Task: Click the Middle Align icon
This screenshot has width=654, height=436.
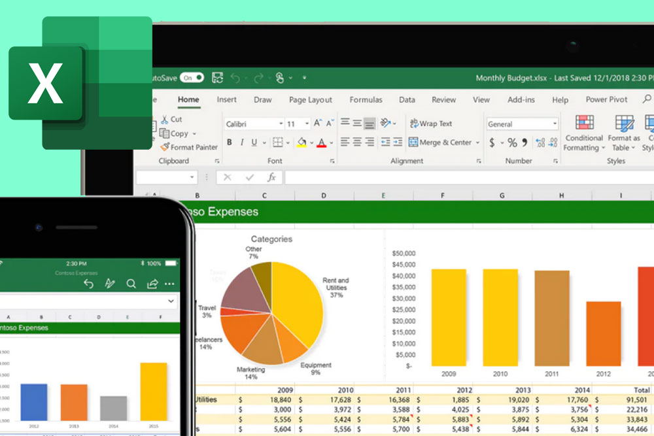Action: coord(357,122)
